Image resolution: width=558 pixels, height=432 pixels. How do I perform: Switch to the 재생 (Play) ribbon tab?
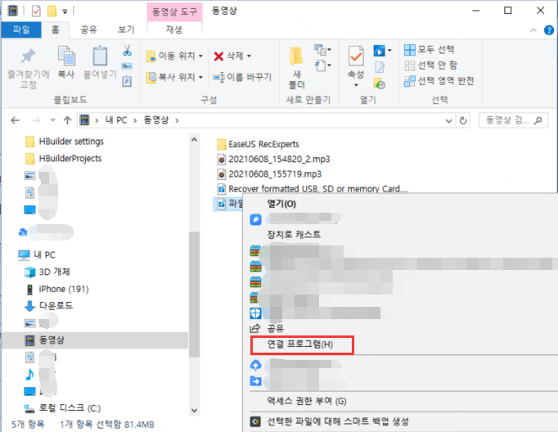pos(174,29)
